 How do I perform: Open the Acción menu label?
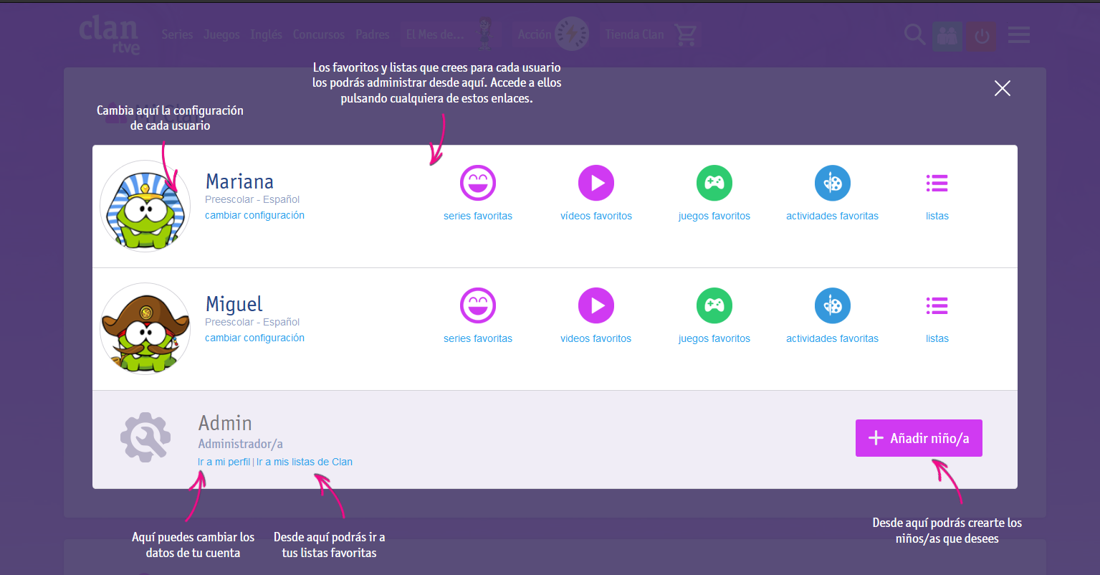tap(535, 34)
